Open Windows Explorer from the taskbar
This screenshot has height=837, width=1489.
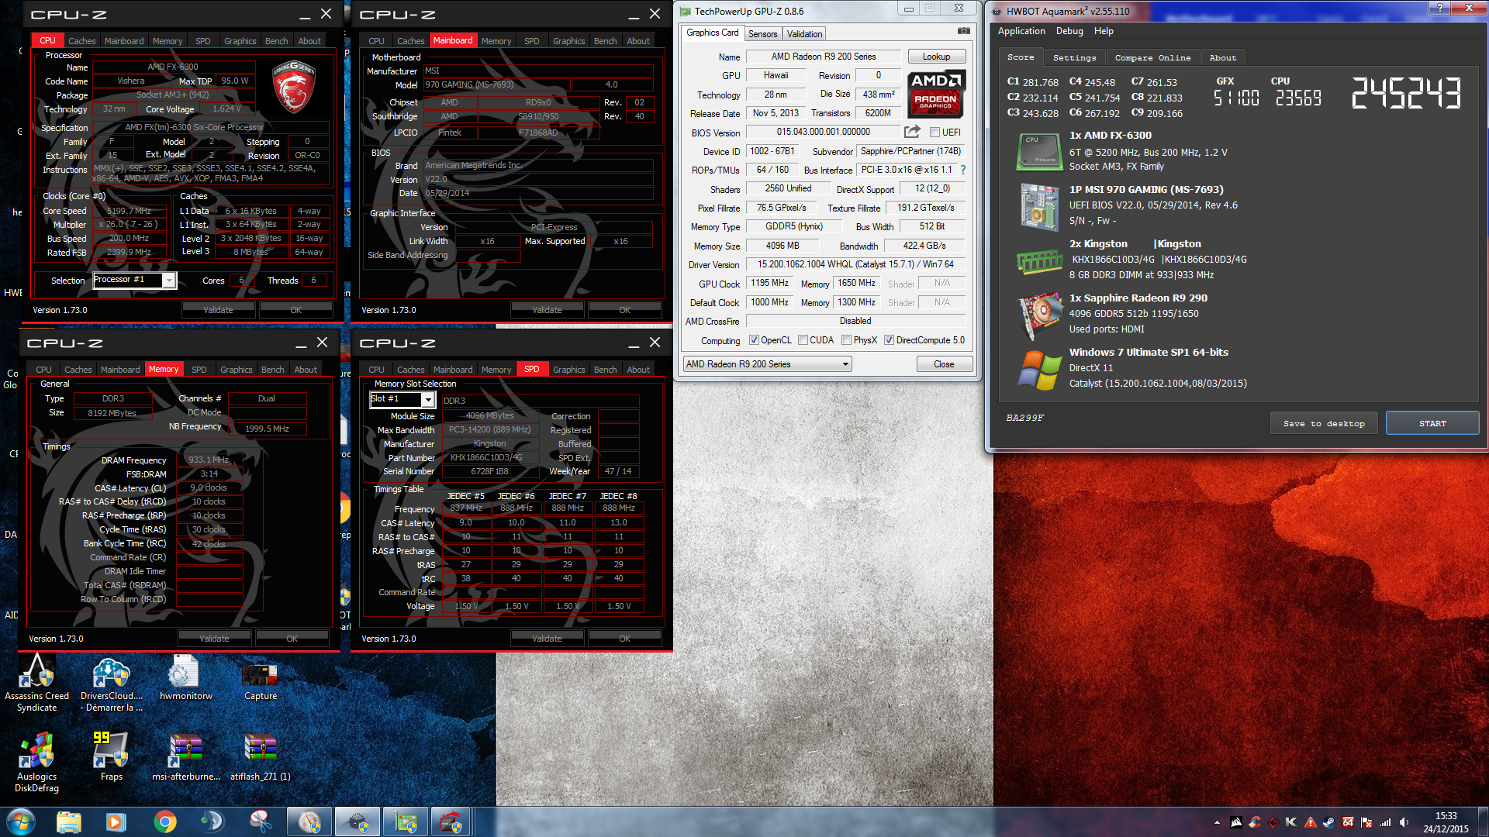click(68, 821)
